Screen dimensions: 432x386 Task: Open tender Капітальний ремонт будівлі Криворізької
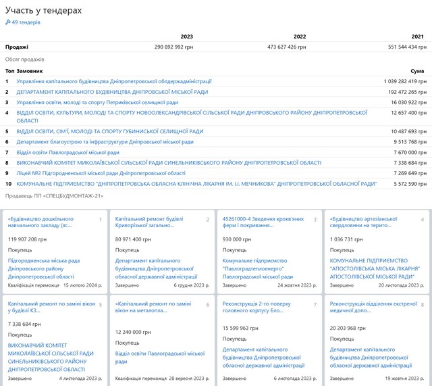tap(149, 222)
